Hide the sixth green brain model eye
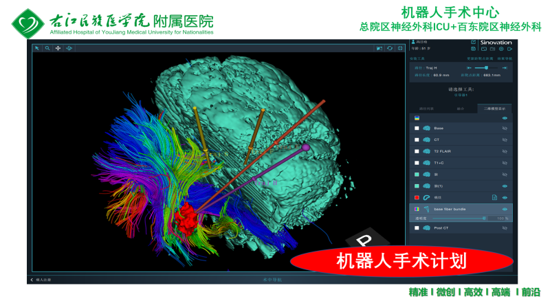 pyautogui.click(x=505, y=186)
